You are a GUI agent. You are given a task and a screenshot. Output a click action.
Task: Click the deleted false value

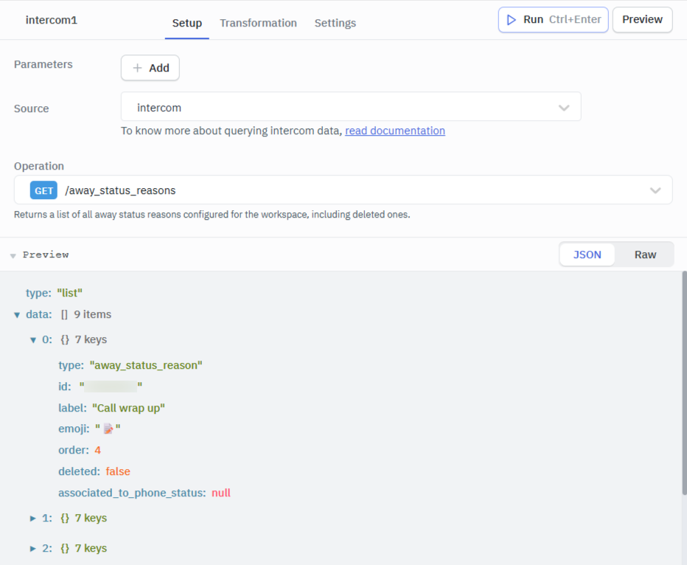(118, 471)
